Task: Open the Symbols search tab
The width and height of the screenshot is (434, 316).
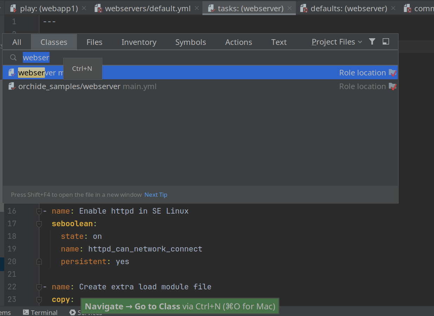Action: coord(191,42)
